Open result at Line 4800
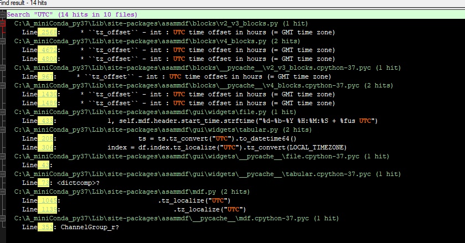This screenshot has height=243, width=465. [178, 59]
